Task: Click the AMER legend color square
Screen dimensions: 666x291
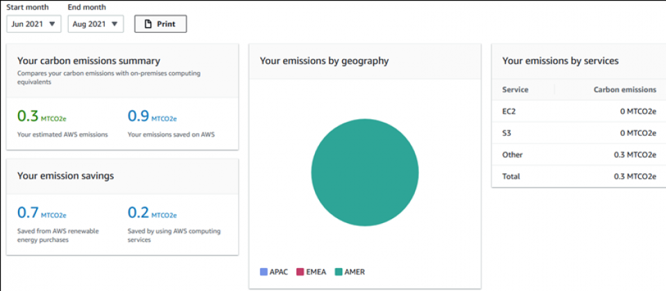Action: (338, 272)
